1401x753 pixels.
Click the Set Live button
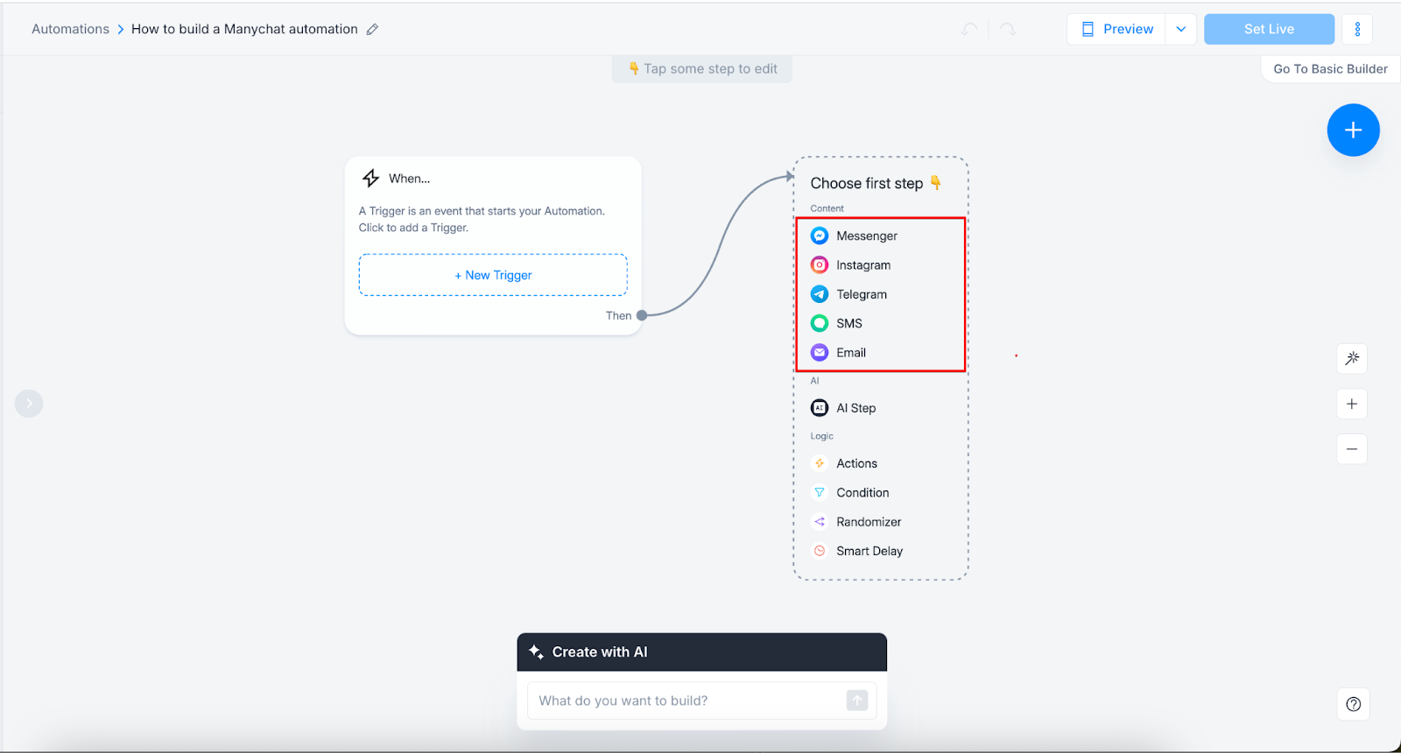pyautogui.click(x=1269, y=29)
